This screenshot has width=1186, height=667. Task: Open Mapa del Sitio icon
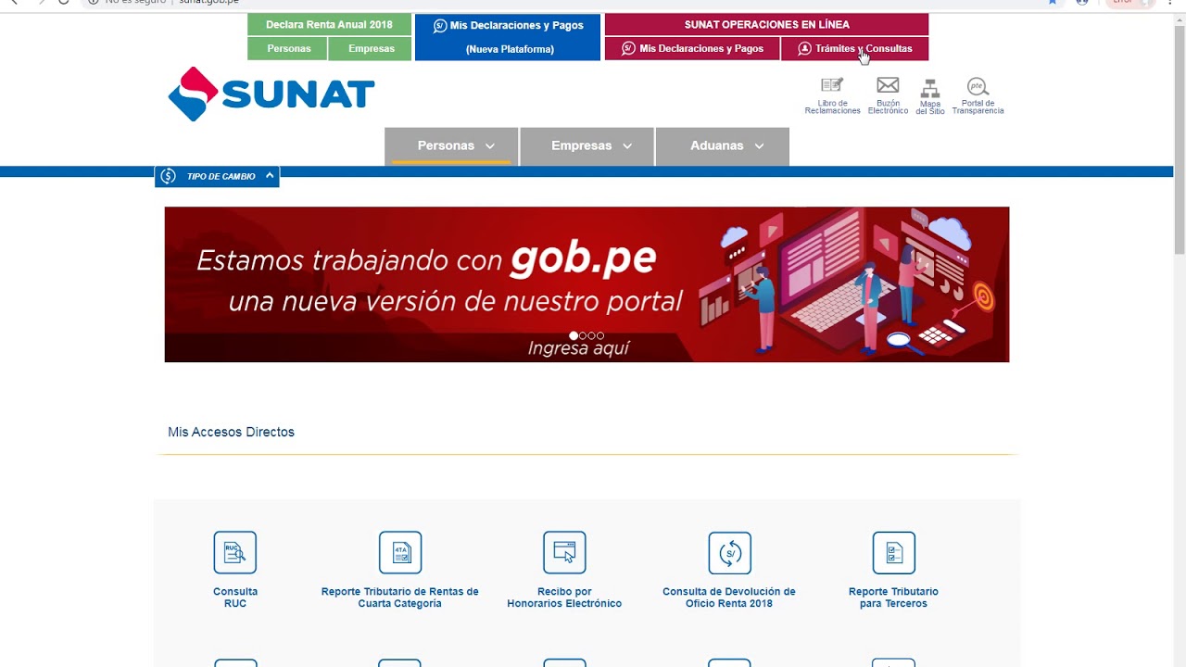(x=930, y=88)
